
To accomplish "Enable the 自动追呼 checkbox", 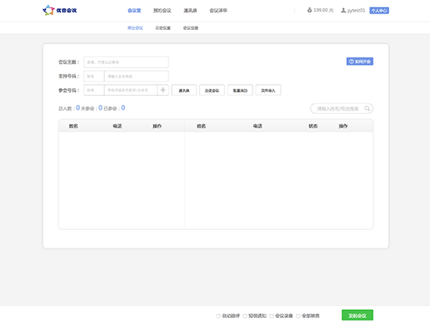I will [x=219, y=316].
